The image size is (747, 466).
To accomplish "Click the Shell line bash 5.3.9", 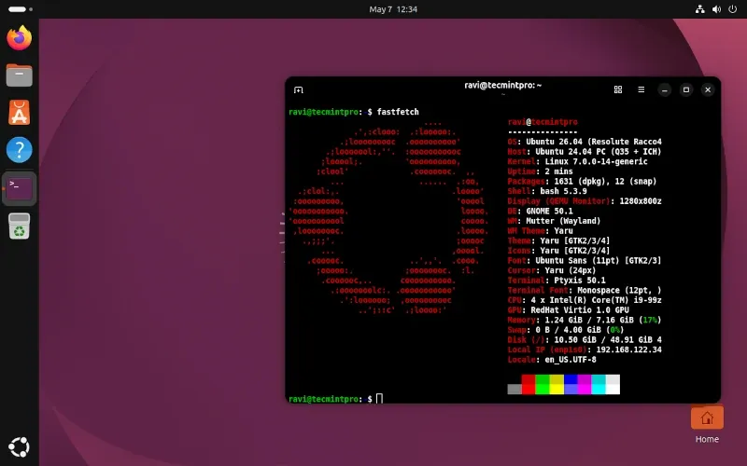I will point(547,191).
